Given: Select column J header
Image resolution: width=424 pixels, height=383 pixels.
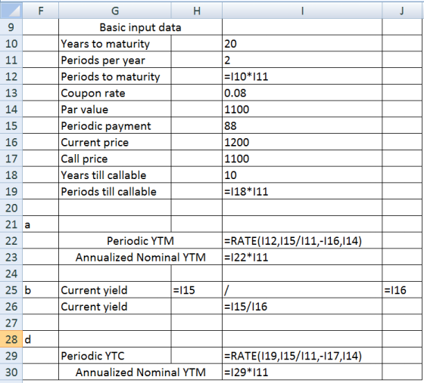Looking at the screenshot, I should point(403,11).
